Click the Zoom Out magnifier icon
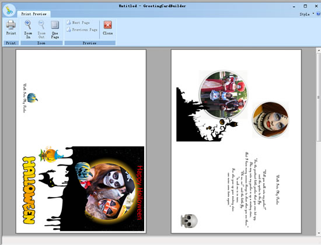Screen dimensions: 321x245 point(41,24)
